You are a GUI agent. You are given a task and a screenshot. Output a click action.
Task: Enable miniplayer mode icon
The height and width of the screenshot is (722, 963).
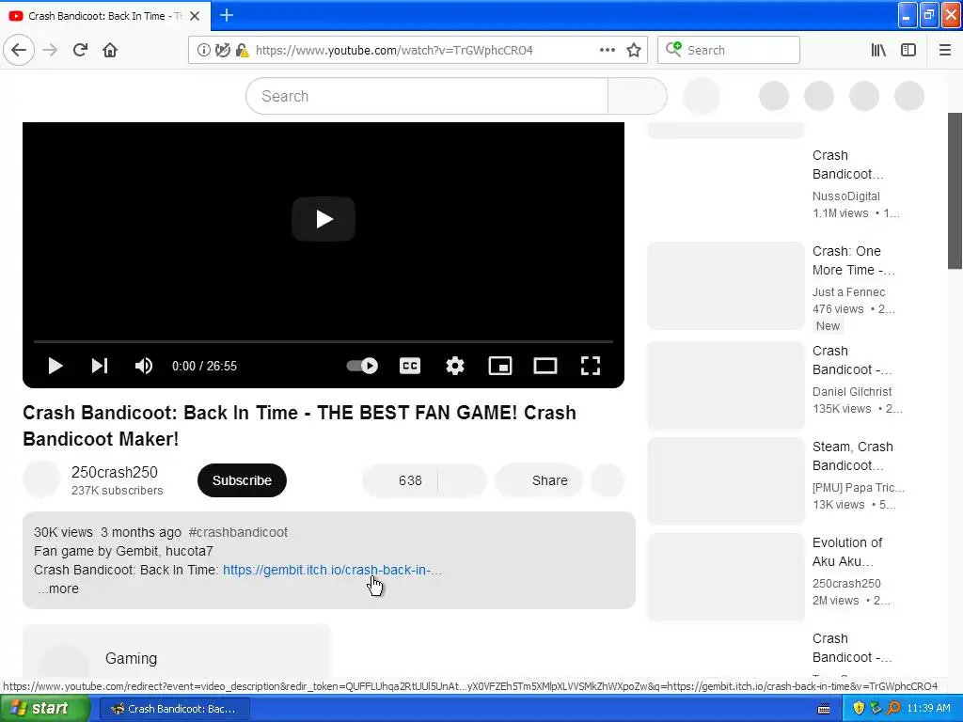pos(500,366)
